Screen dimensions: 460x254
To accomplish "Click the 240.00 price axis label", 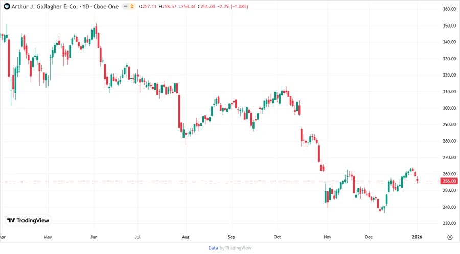I will [449, 207].
